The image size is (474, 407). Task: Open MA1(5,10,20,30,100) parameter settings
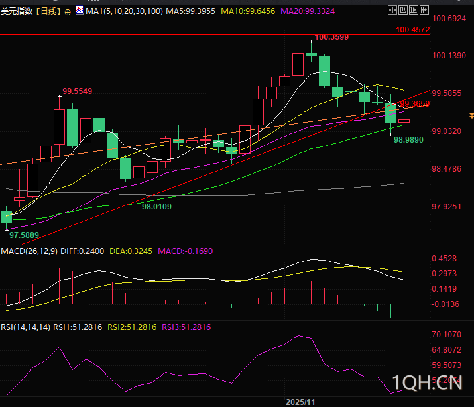pos(124,11)
